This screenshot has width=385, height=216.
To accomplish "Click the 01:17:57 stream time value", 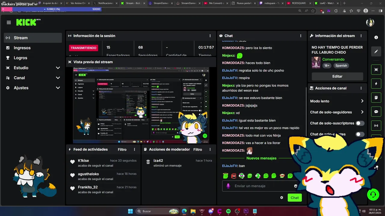I will click(206, 47).
